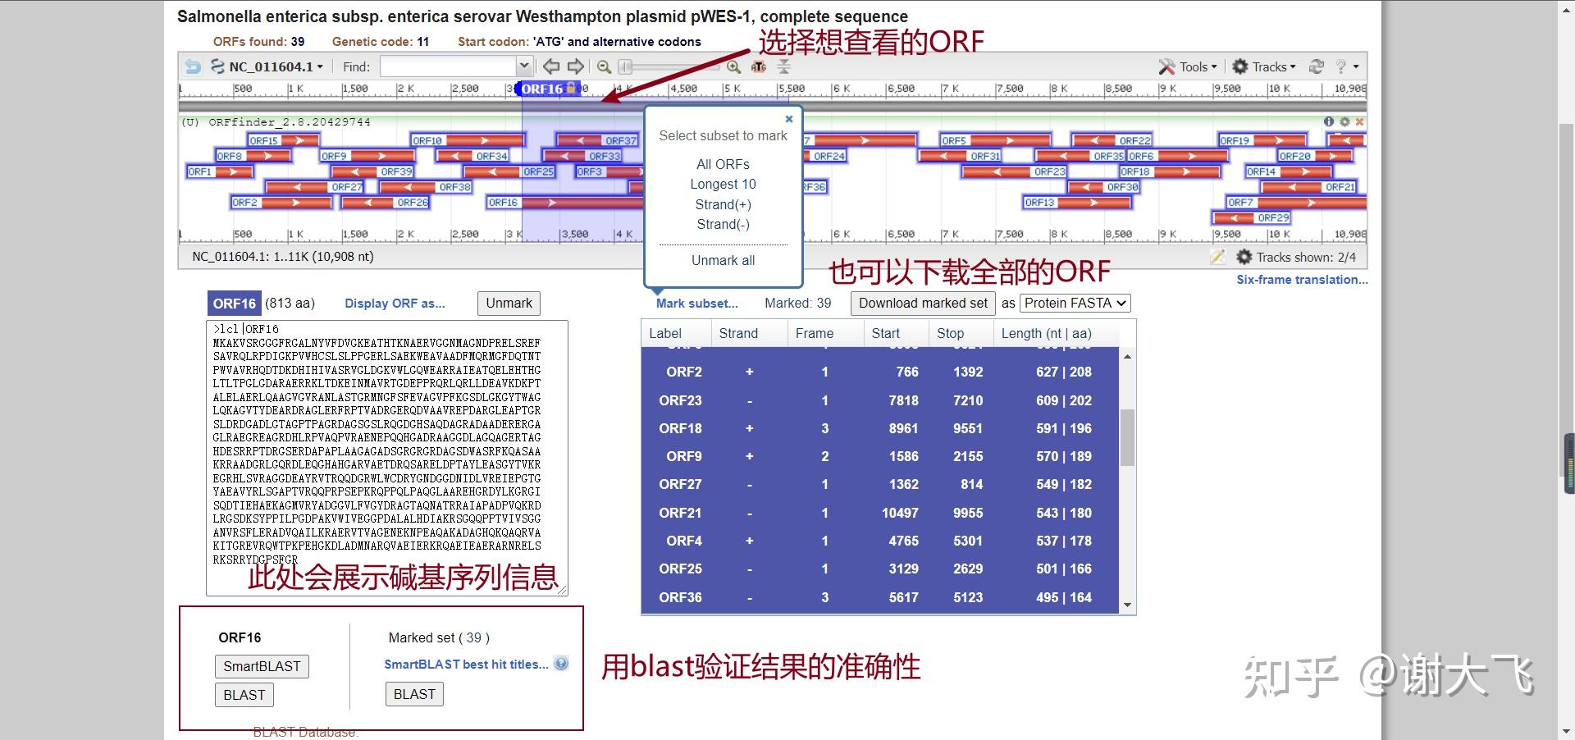
Task: Zoom to sequence level with ATG icon
Action: click(x=759, y=66)
